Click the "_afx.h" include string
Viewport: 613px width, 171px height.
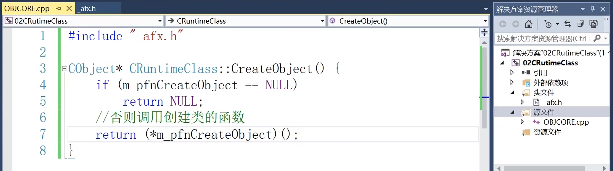(x=156, y=36)
